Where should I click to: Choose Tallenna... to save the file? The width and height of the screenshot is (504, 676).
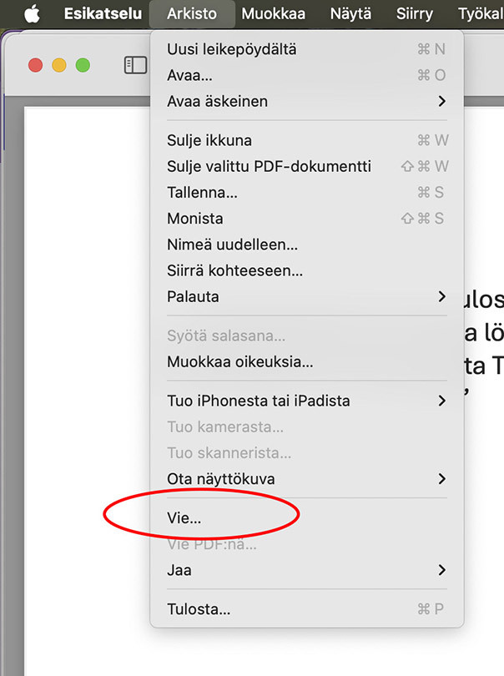coord(202,193)
